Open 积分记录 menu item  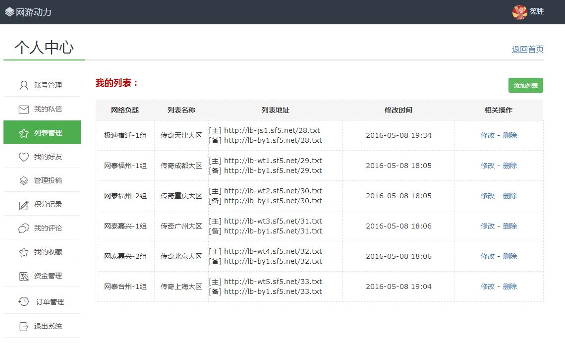(42, 204)
